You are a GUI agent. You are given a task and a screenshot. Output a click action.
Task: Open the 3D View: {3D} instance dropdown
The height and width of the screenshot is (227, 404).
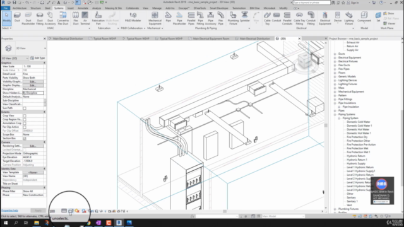coord(15,58)
